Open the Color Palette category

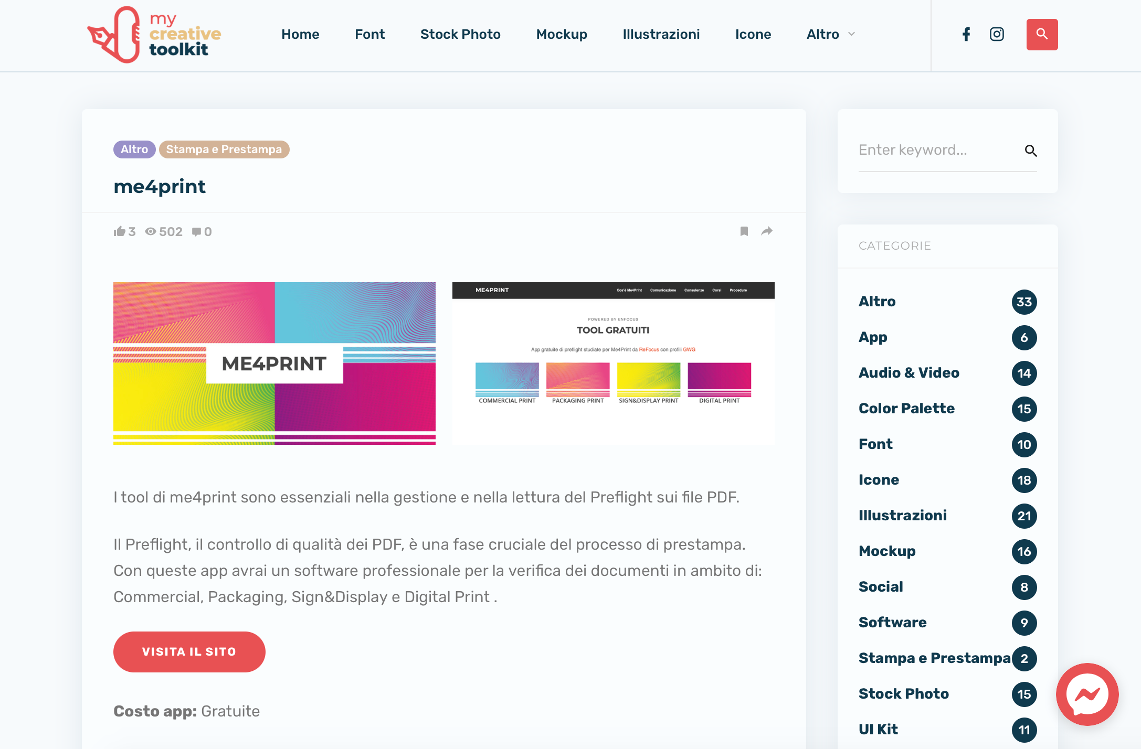click(x=906, y=409)
